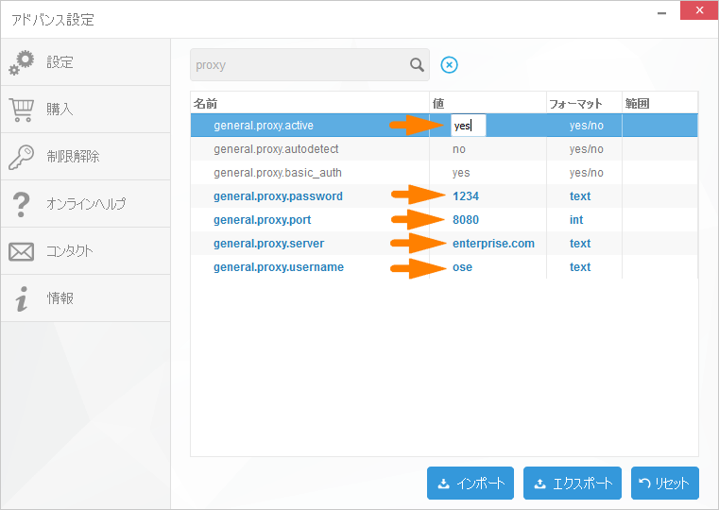The image size is (719, 510).
Task: Minimize the アドバンス設定 window
Action: click(661, 13)
